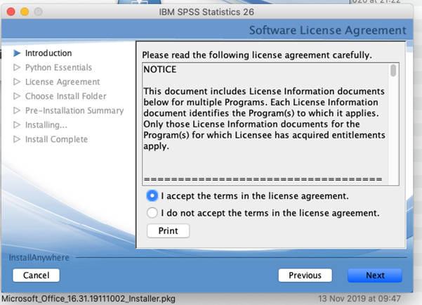Select the License Agreement step label
The height and width of the screenshot is (305, 422).
coord(62,82)
